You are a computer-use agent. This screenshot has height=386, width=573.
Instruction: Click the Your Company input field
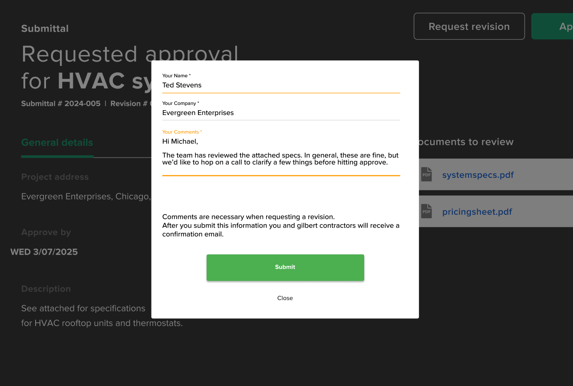pyautogui.click(x=280, y=113)
